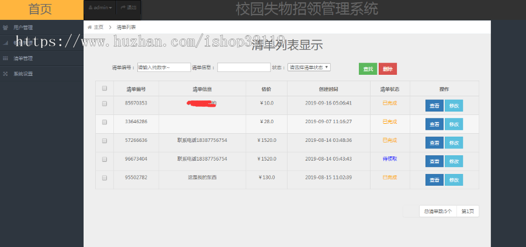Click the red 删除 button
The height and width of the screenshot is (247, 526).
tap(388, 69)
